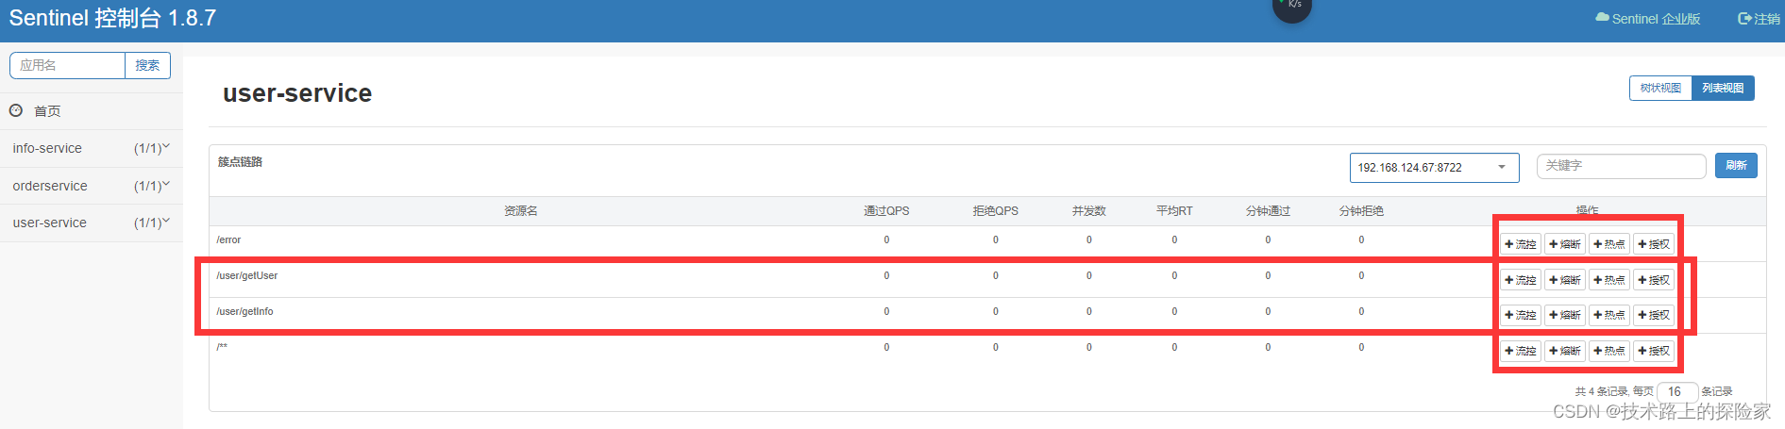Click the Sentinel 控制台 1.8.7 title

(112, 18)
